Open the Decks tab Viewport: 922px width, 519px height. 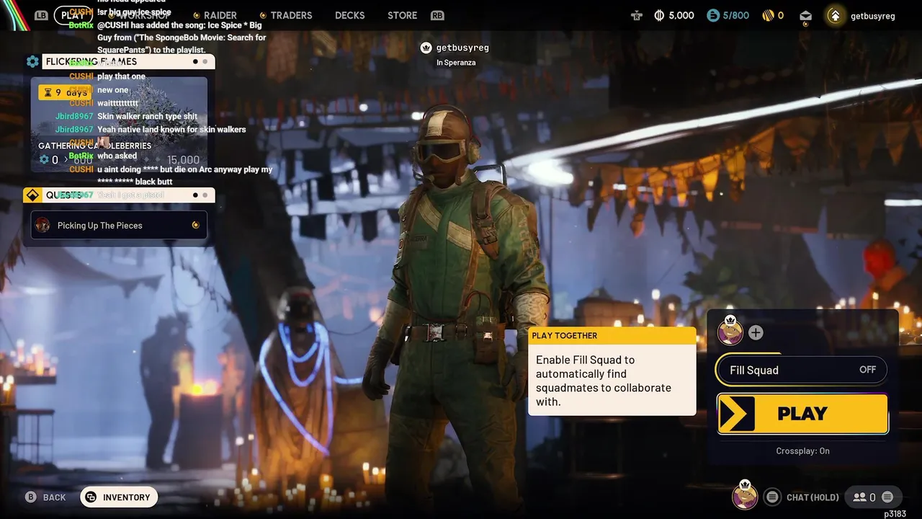point(350,15)
